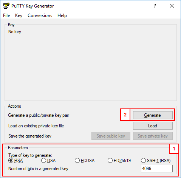Image resolution: width=181 pixels, height=178 pixels.
Task: Click the Save private key button
Action: [153, 136]
